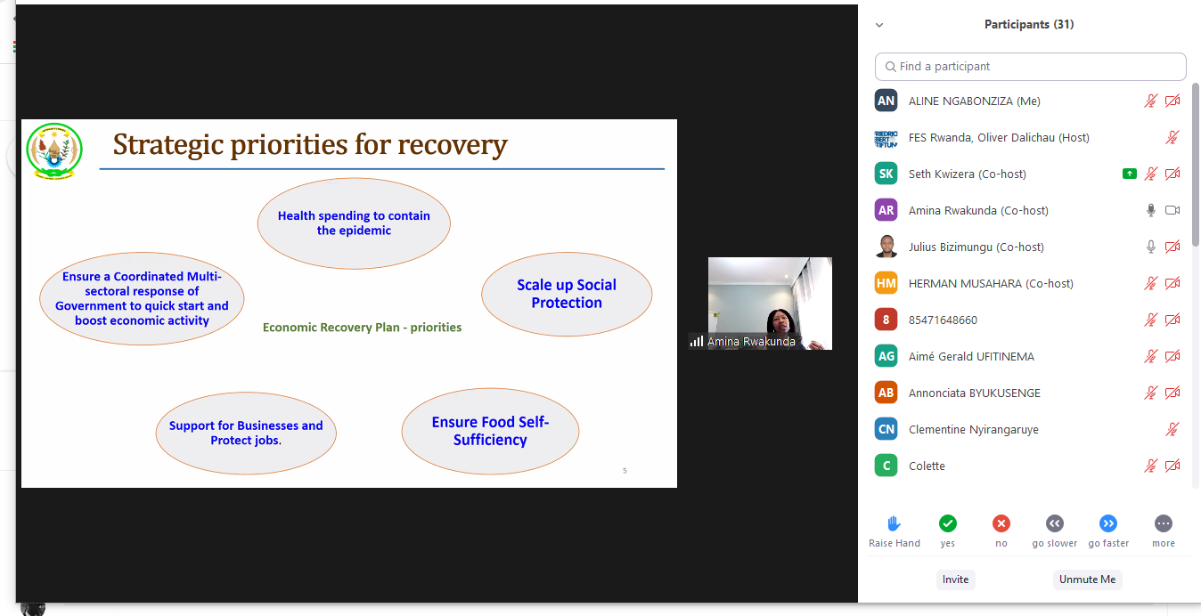Viewport: 1201px width, 616px height.
Task: Click Amina Rwakunda's AR avatar icon
Action: 886,210
